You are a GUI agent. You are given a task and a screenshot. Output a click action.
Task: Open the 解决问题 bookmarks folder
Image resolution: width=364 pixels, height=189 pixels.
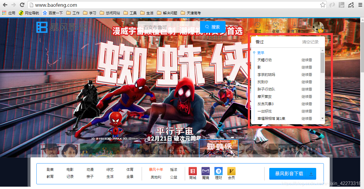pos(167,13)
